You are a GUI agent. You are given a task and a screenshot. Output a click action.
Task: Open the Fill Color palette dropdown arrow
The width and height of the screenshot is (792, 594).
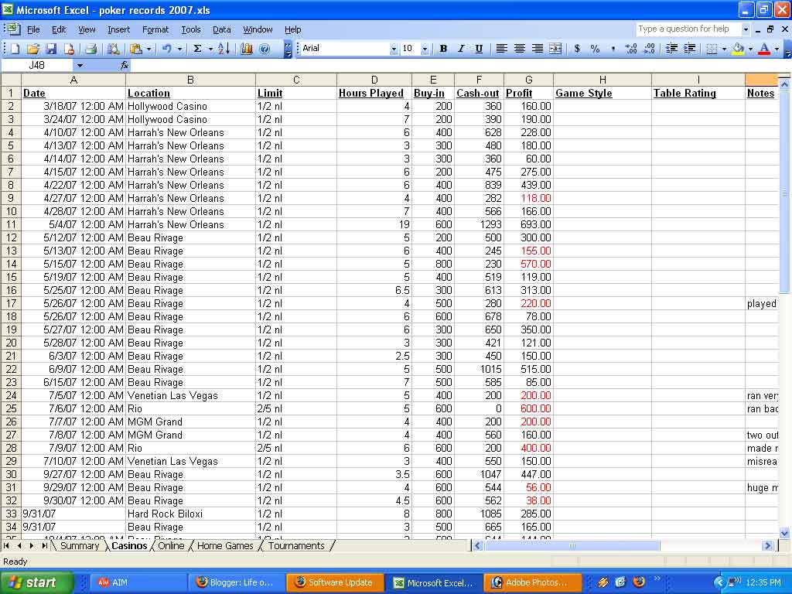click(750, 49)
